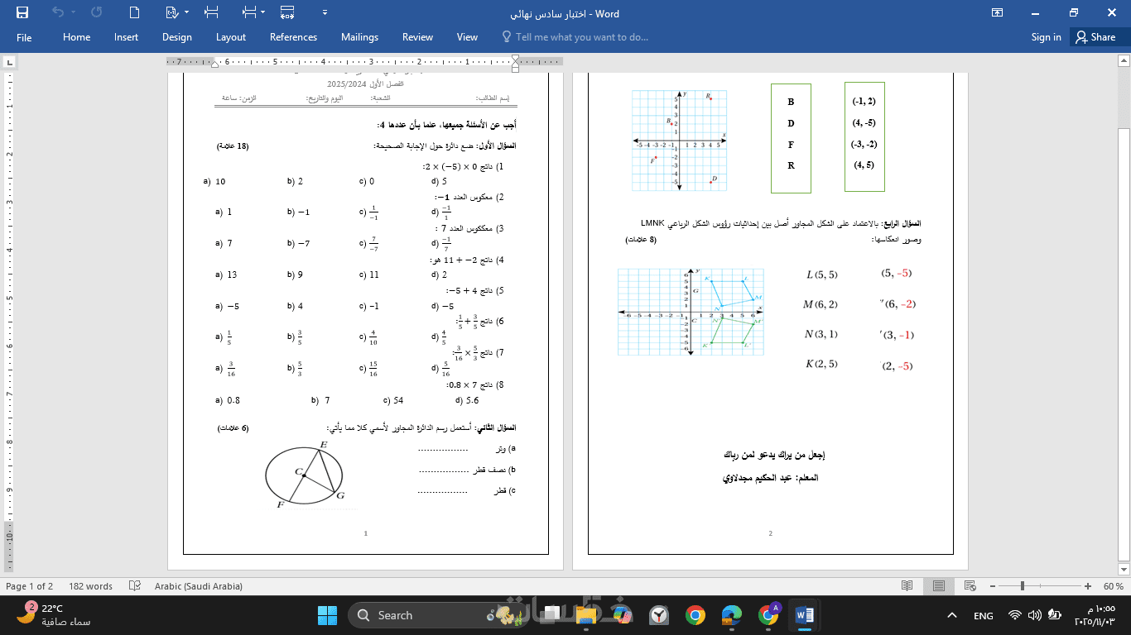The width and height of the screenshot is (1131, 635).
Task: Click the circle diagram with points E, C, G
Action: point(306,475)
